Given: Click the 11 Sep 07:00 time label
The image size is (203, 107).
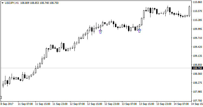Looking at the screenshot, I should coord(25,104).
